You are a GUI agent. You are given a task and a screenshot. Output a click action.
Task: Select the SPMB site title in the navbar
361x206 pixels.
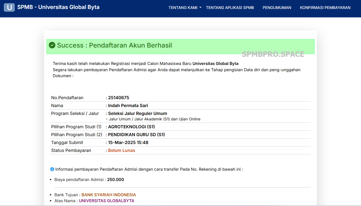click(59, 7)
